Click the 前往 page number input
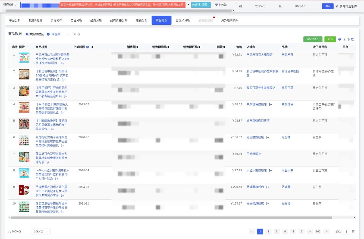364x239 pixels. (346, 232)
